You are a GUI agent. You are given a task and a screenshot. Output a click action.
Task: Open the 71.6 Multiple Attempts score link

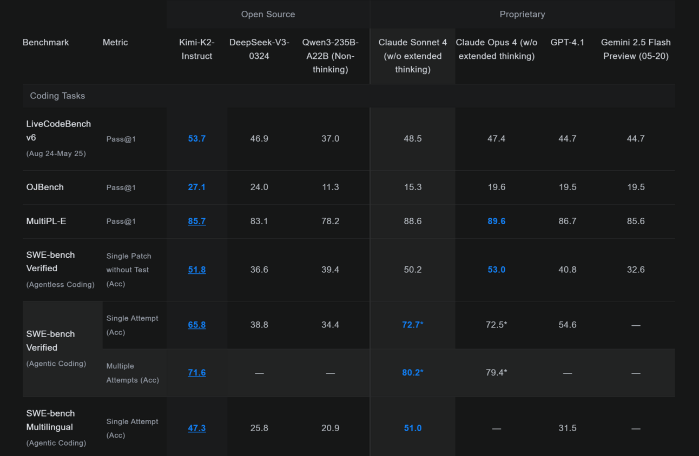[197, 372]
